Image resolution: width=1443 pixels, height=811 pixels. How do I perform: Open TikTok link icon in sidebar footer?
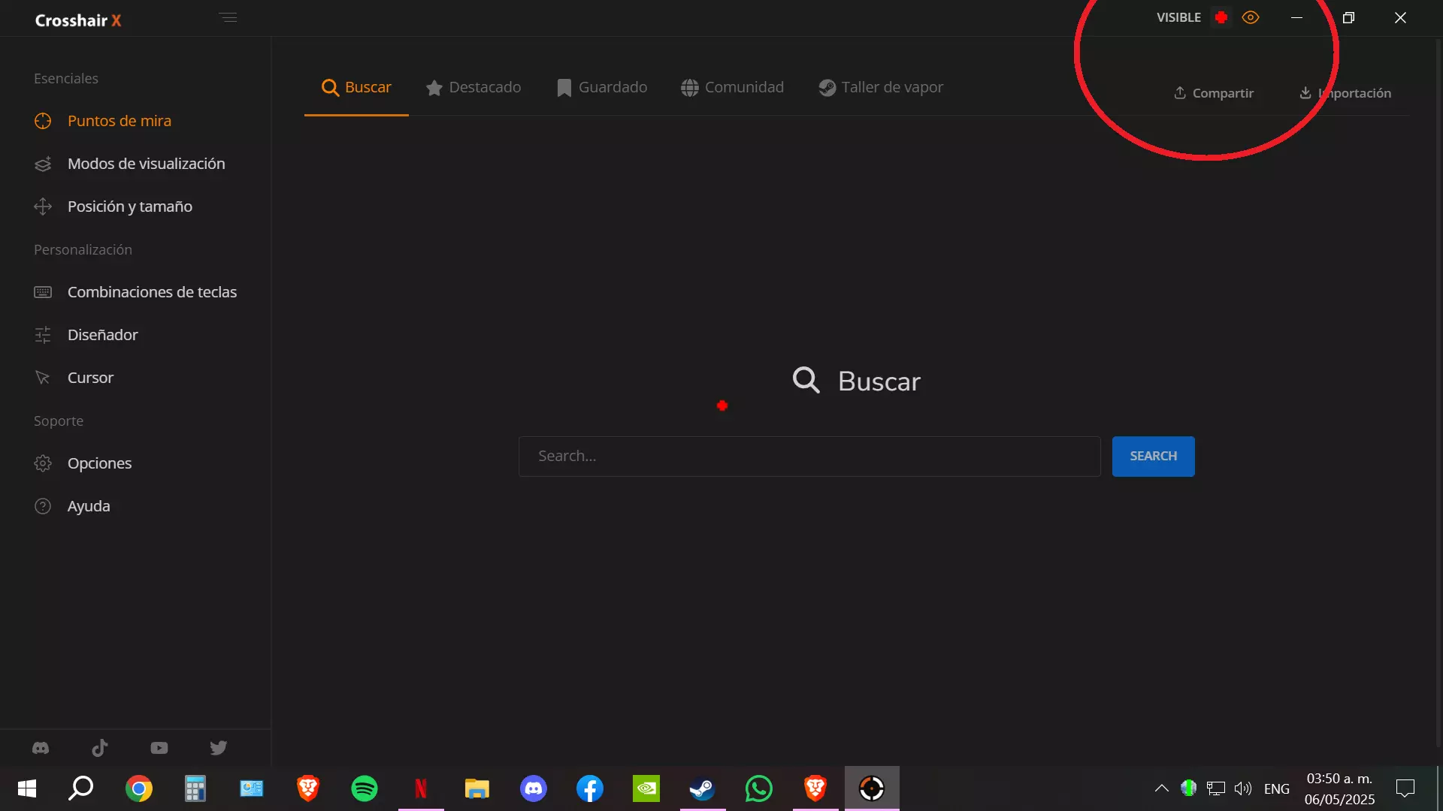(x=100, y=748)
